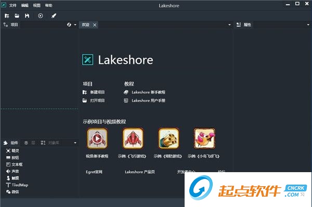Click the Lakeshore app logo in title bar
Screen dimensions: 312x207
tap(4, 5)
